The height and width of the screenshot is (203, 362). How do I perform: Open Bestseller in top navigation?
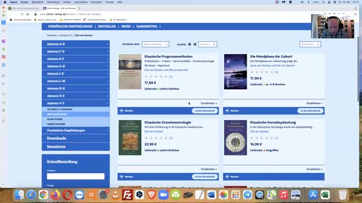point(107,27)
